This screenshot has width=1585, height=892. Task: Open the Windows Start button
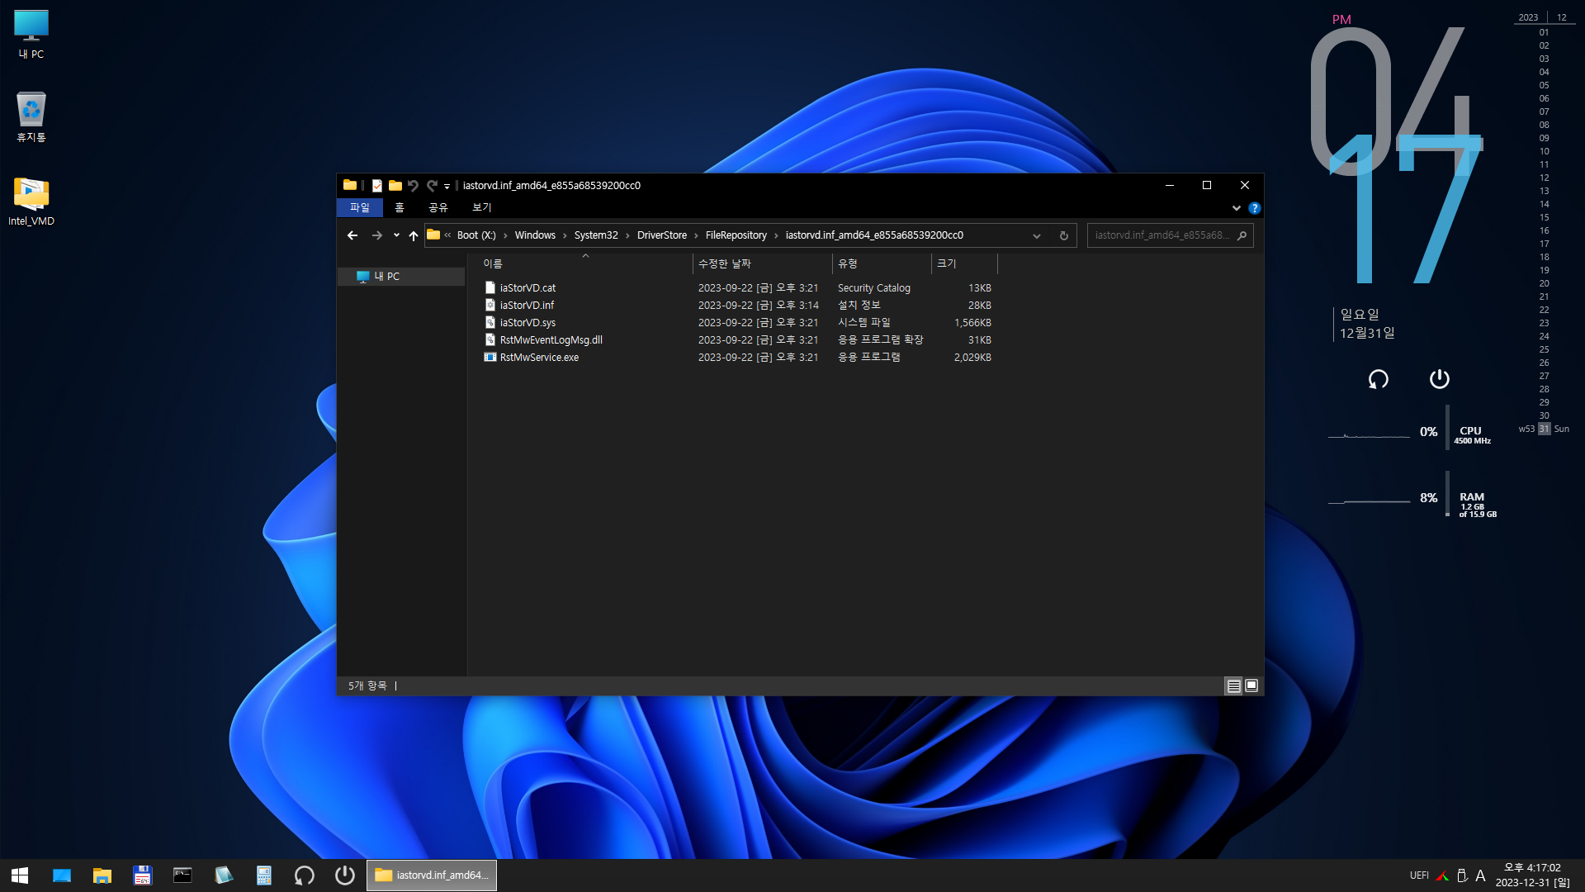tap(20, 875)
